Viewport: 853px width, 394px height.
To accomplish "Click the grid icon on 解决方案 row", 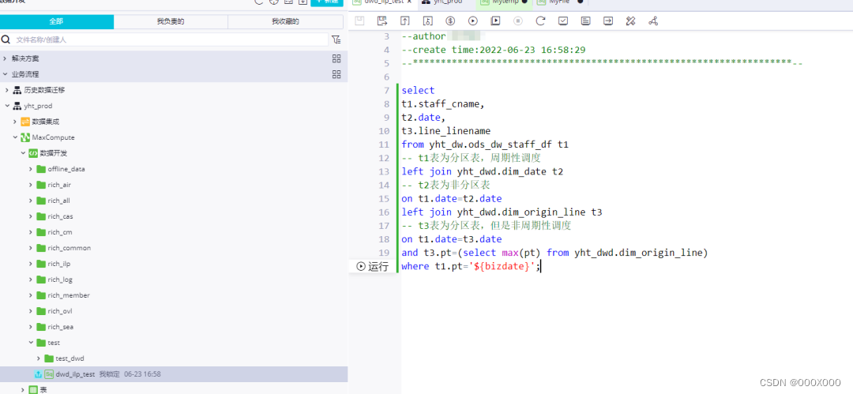I will tap(336, 58).
